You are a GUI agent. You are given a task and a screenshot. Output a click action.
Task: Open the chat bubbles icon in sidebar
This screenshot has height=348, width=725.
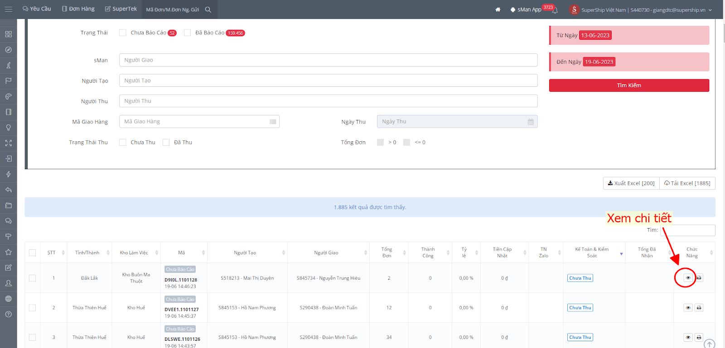point(8,221)
